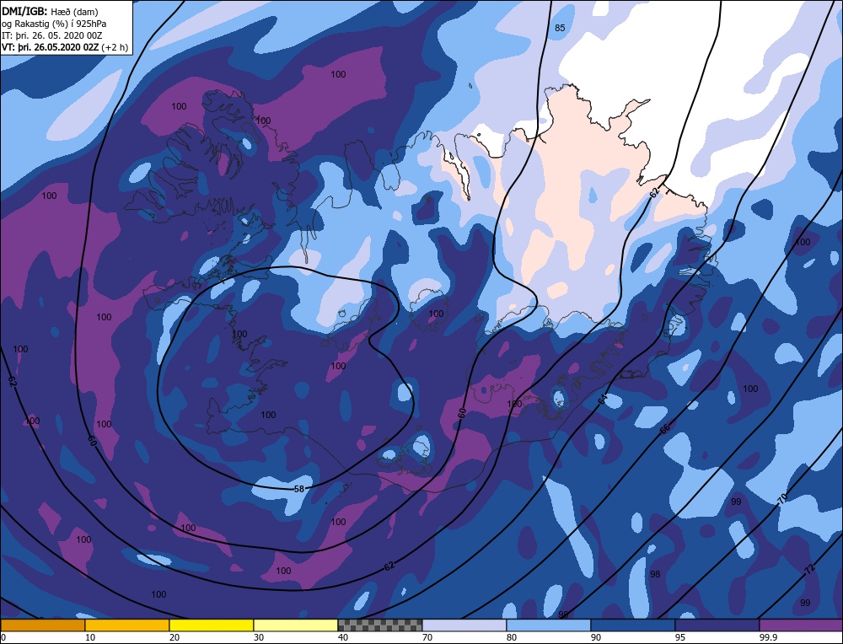Click the purple 99.9+ legend swatch

(801, 625)
